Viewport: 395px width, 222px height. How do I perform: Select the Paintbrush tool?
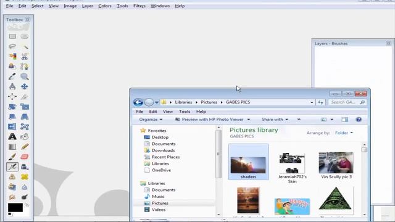coord(12,157)
